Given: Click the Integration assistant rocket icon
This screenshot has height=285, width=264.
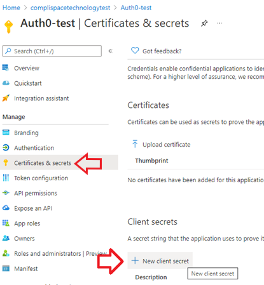Looking at the screenshot, I should (6, 98).
